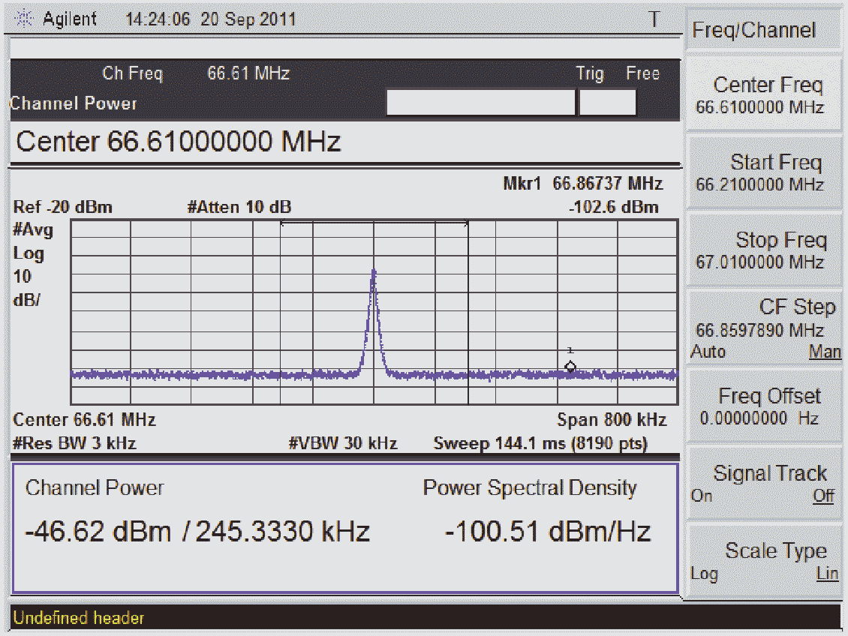Switch CF Step to Man

coord(825,352)
